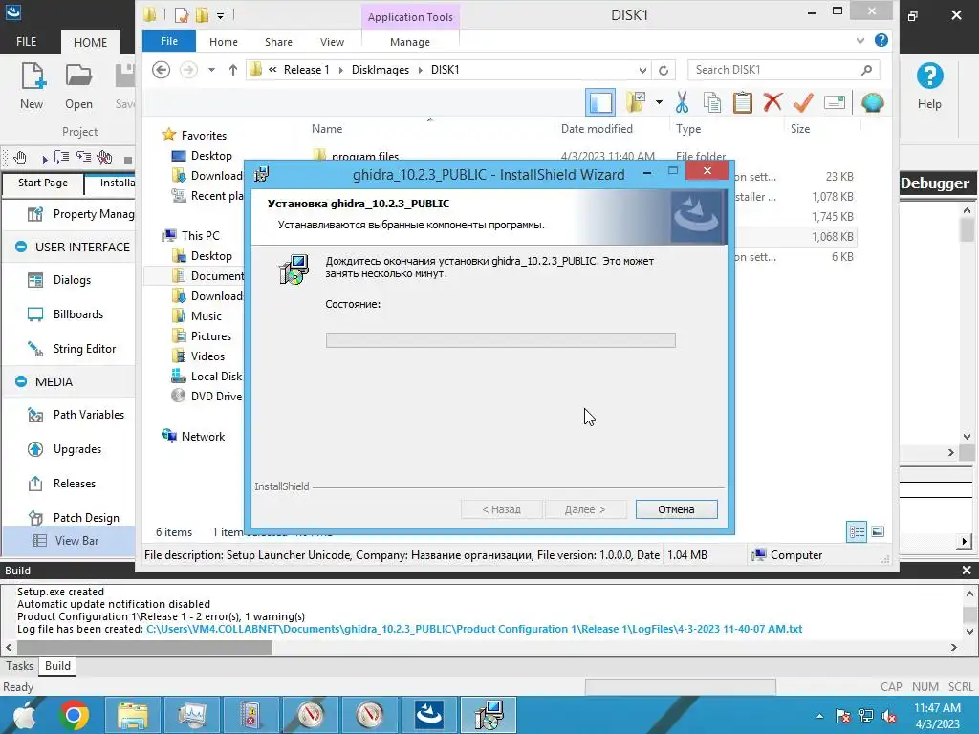Click the Cut scissors icon in Explorer toolbar
This screenshot has height=734, width=979.
[682, 102]
